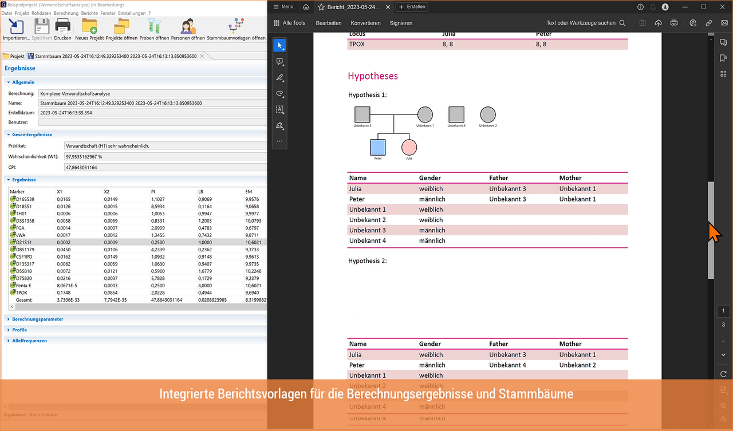The image size is (733, 431).
Task: Click Konvertieren in the PDF toolbar
Action: click(366, 23)
